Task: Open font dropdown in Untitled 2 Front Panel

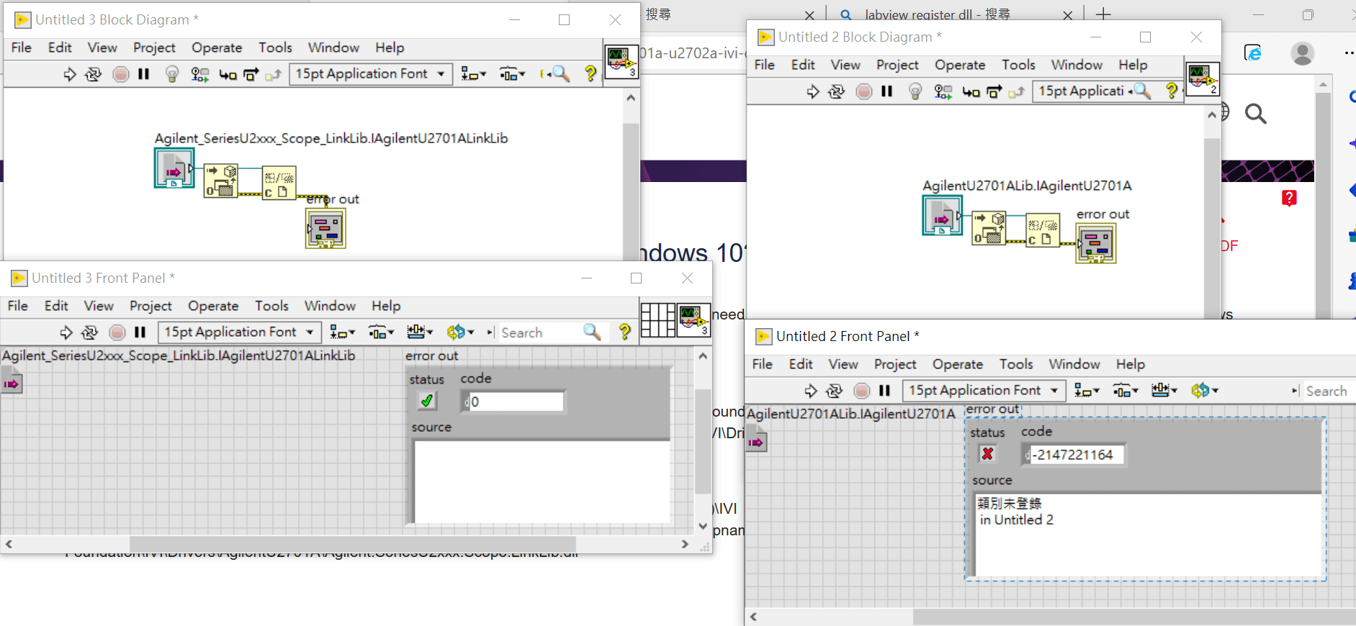Action: point(984,390)
